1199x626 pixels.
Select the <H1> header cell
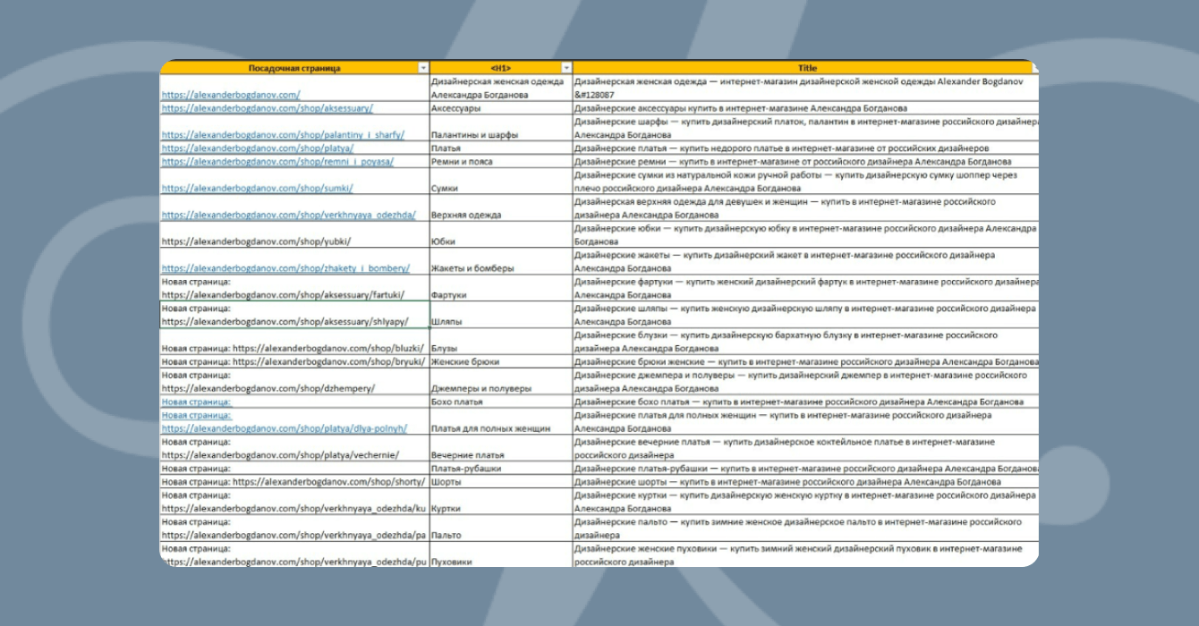point(501,68)
